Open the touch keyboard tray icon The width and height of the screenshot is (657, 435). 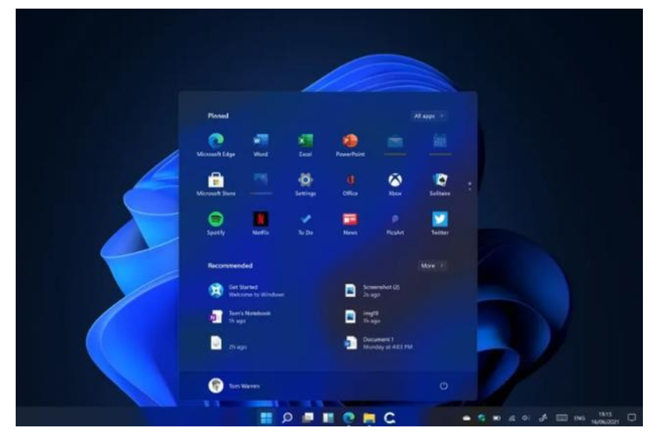tap(561, 418)
